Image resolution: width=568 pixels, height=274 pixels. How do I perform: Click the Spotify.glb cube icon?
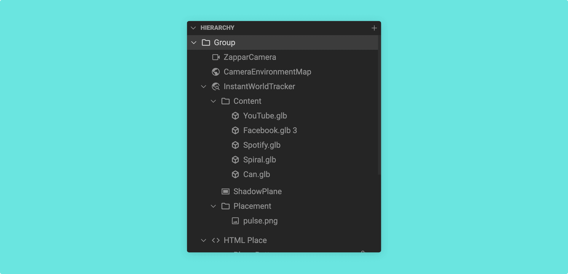coord(235,145)
